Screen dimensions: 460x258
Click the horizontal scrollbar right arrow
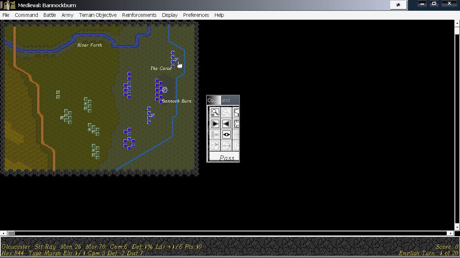point(450,233)
